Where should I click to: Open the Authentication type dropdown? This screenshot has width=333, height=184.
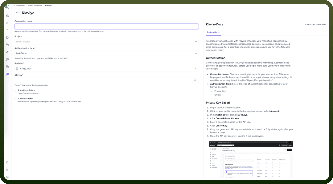tap(107, 54)
